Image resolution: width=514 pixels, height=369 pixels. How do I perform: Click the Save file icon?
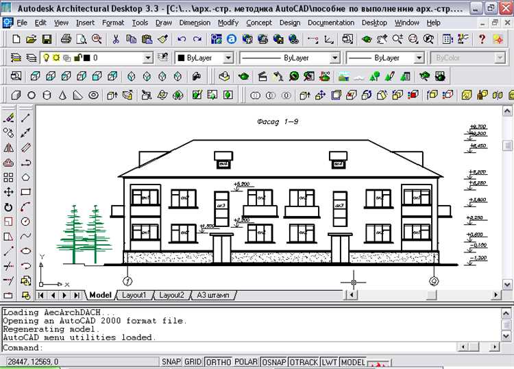pyautogui.click(x=47, y=40)
